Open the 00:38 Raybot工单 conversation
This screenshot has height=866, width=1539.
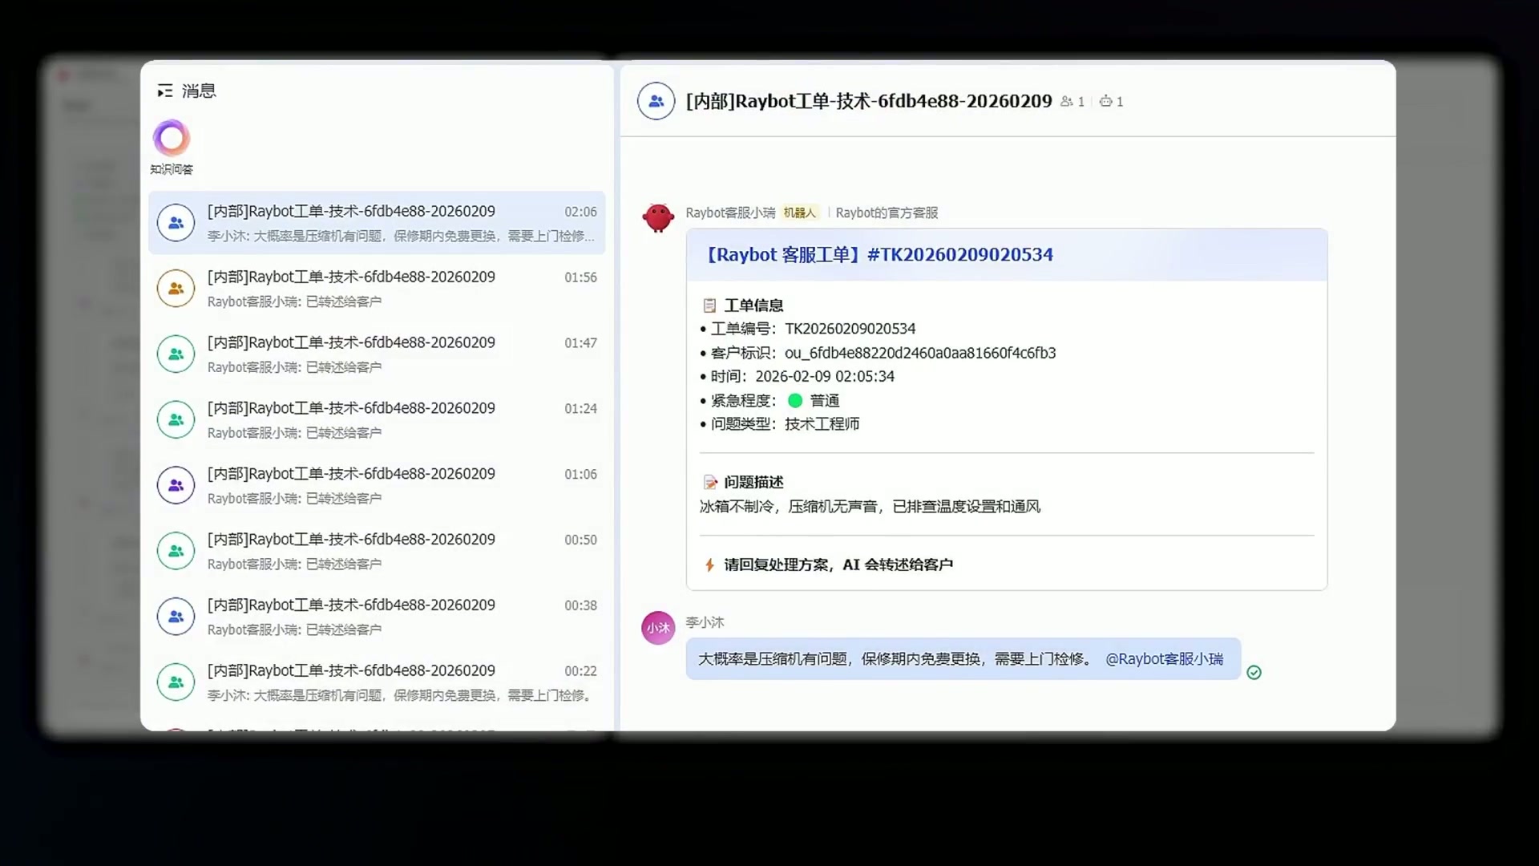click(x=377, y=617)
